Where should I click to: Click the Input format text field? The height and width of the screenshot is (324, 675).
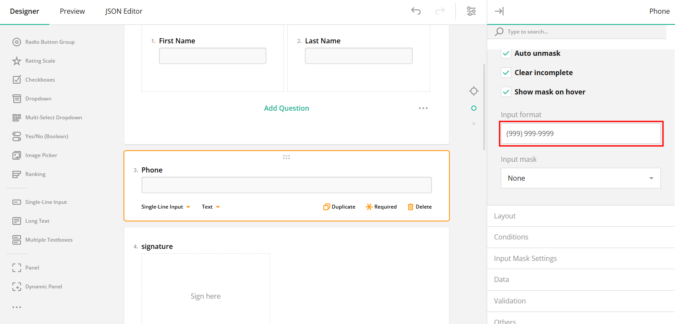[x=580, y=133]
